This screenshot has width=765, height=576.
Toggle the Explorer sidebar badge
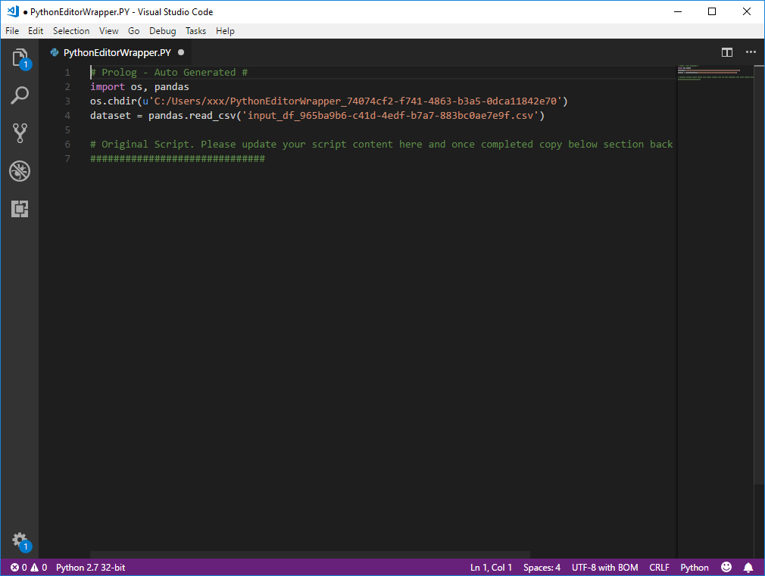pyautogui.click(x=25, y=65)
